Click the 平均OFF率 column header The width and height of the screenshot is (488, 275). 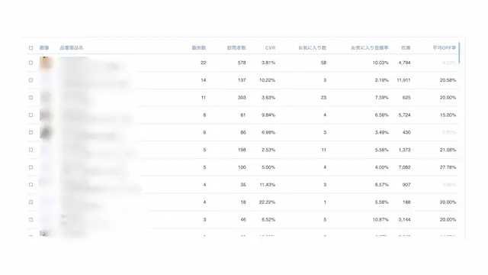point(445,47)
